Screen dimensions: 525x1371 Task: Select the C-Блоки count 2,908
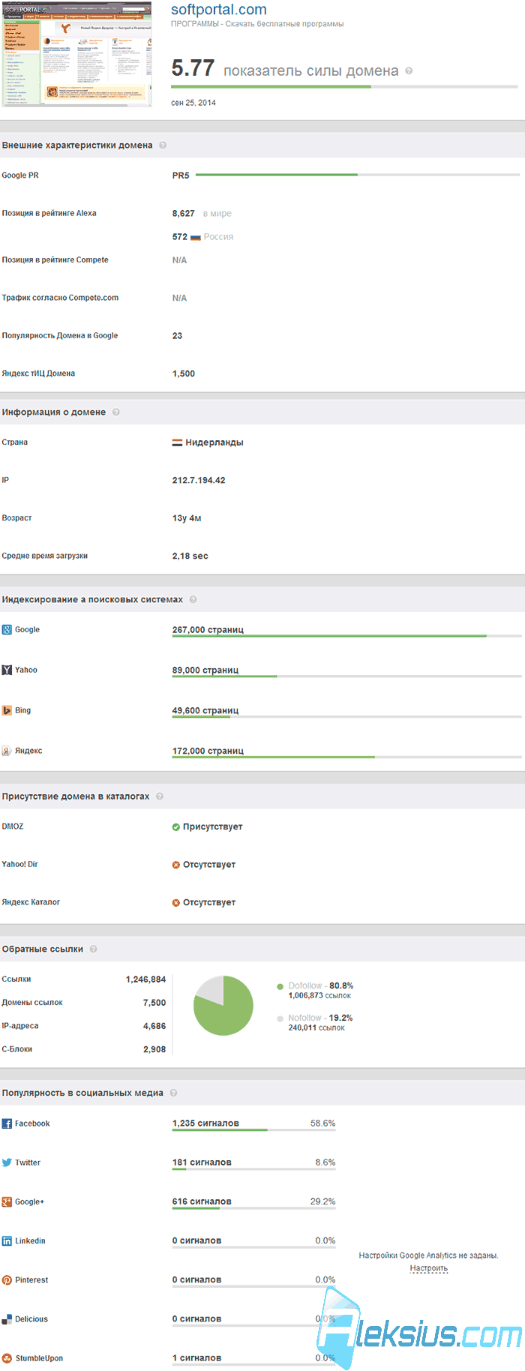coord(154,1049)
